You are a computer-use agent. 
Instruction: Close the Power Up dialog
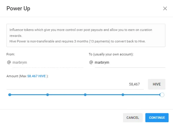(x=165, y=8)
